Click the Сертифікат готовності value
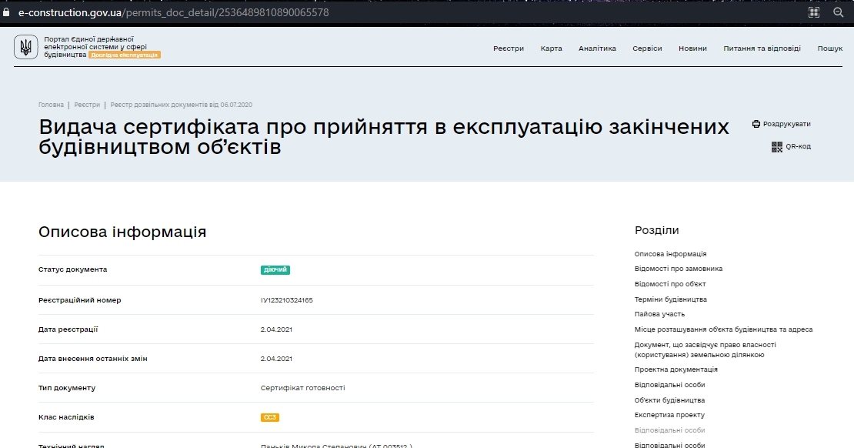The height and width of the screenshot is (448, 854). (x=302, y=388)
